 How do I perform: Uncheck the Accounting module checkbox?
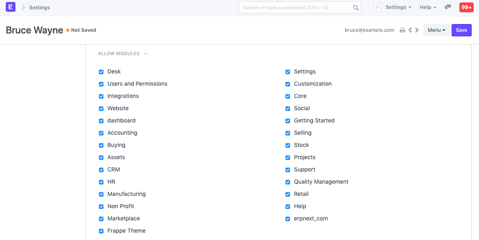point(101,133)
